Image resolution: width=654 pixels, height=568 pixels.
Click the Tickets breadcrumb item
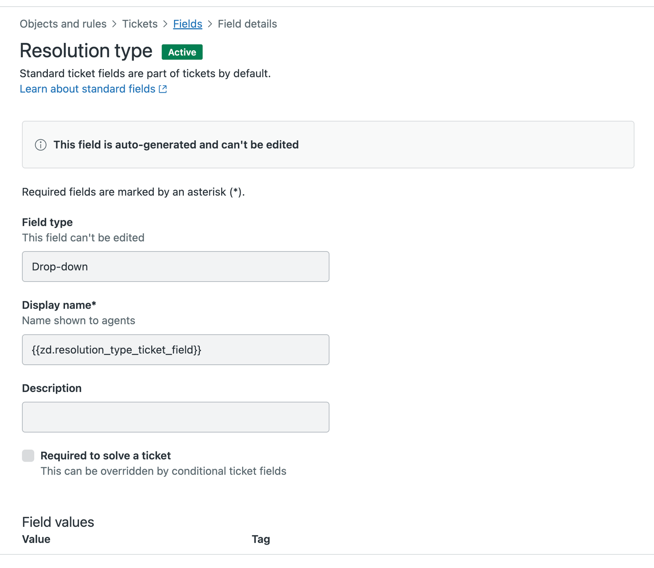pyautogui.click(x=139, y=24)
